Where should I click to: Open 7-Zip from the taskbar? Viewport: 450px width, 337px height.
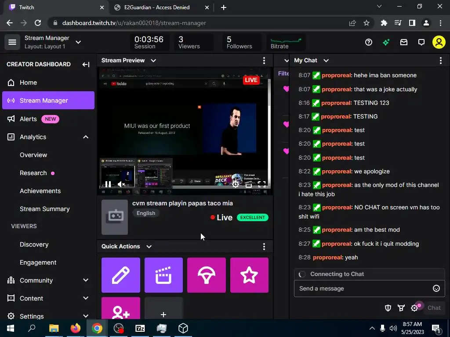click(140, 328)
